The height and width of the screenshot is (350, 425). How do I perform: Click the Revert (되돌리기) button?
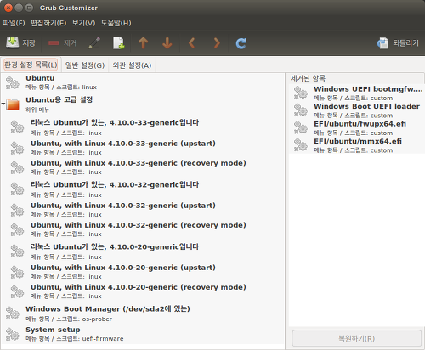(x=398, y=43)
